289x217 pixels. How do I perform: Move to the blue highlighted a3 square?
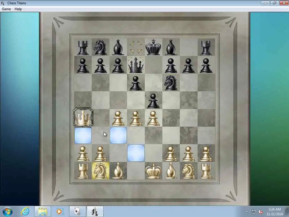point(83,135)
